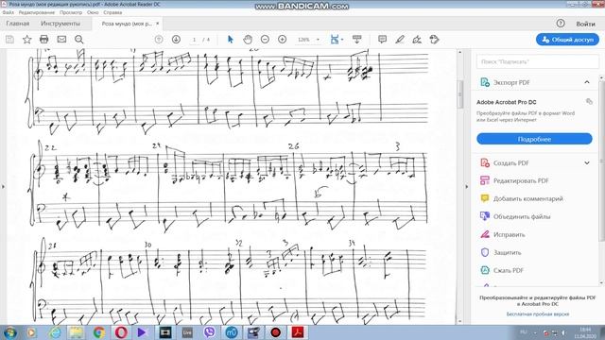Open the Защитить tool
This screenshot has width=605, height=340.
pyautogui.click(x=501, y=252)
